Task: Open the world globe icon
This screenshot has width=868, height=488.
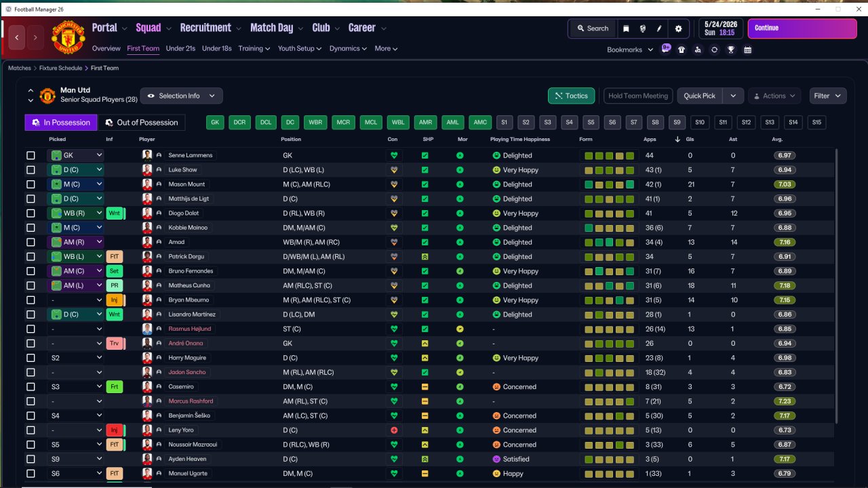Action: [x=643, y=28]
